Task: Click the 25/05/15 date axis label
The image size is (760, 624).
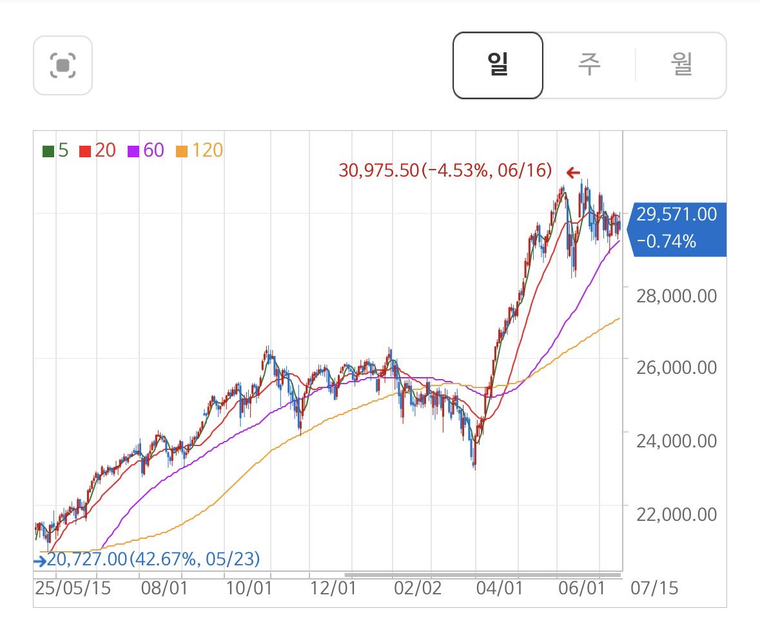Action: (73, 589)
